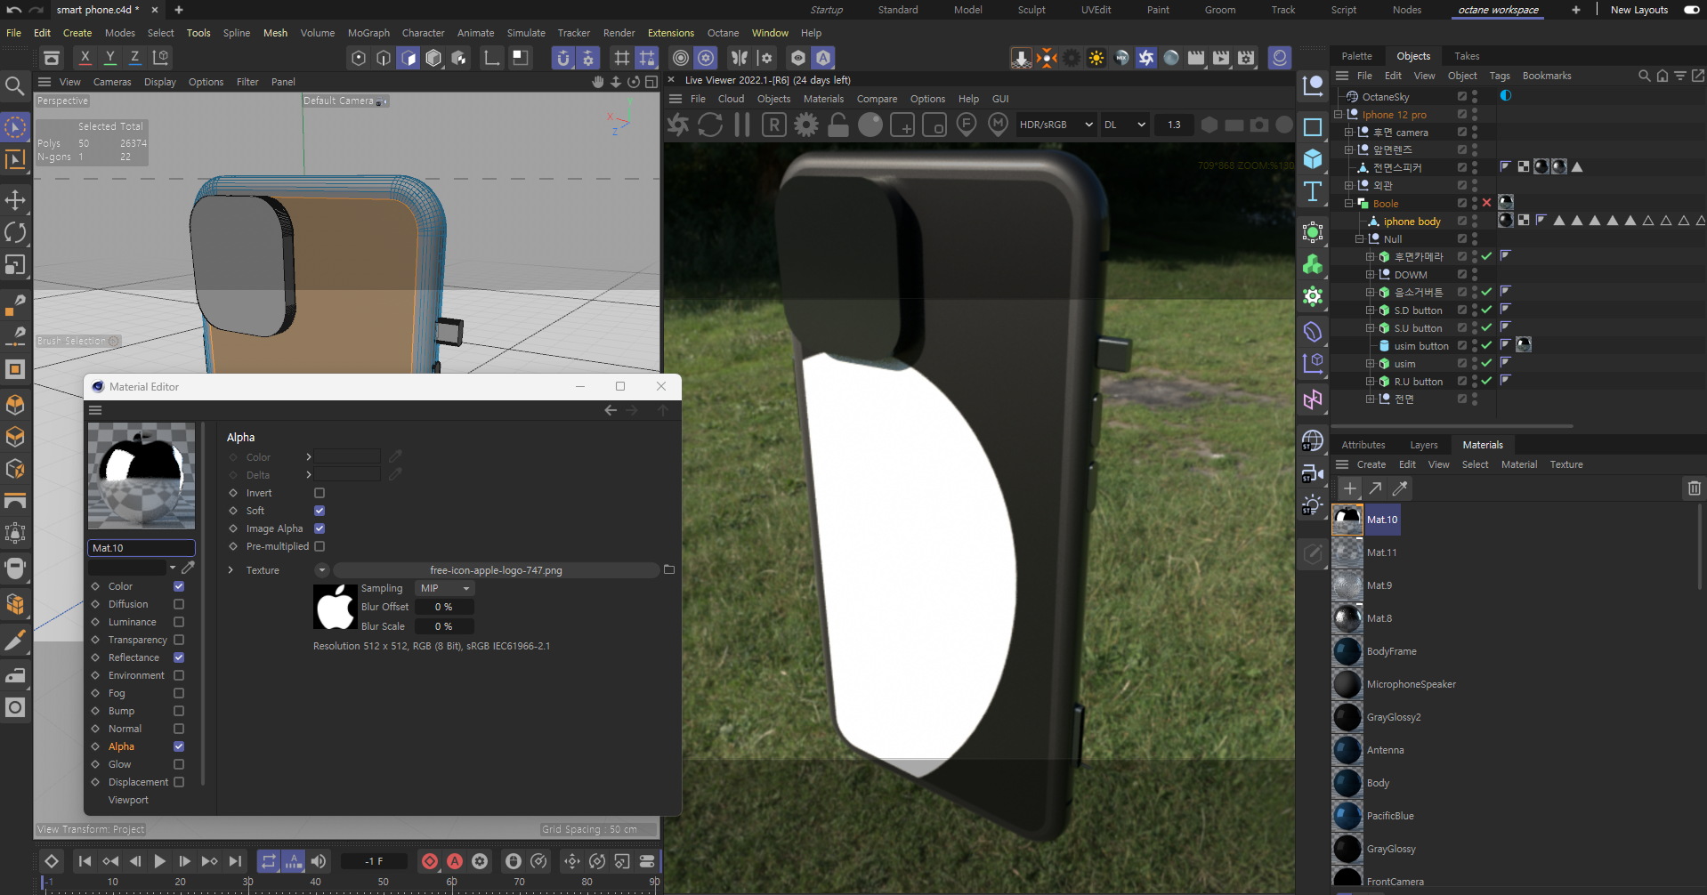
Task: Open the Texture dropdown arrow button
Action: point(322,570)
